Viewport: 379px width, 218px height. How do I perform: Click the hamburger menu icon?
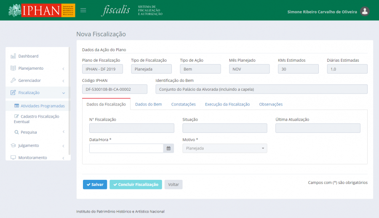pyautogui.click(x=83, y=11)
